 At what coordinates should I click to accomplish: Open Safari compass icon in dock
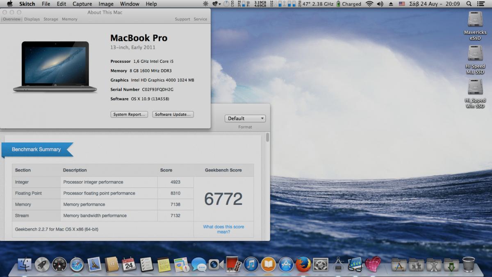[77, 265]
